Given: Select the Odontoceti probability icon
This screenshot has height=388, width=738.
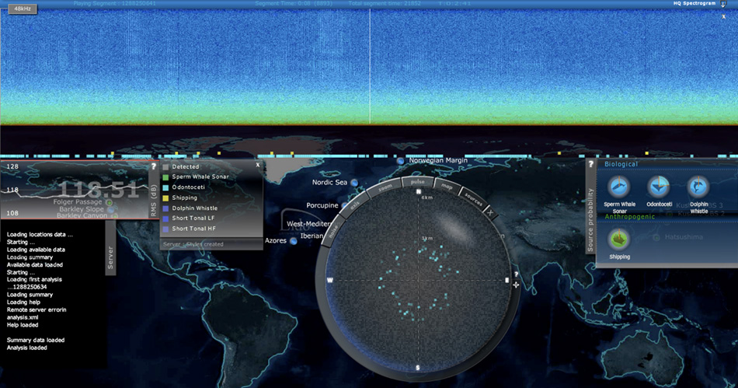Looking at the screenshot, I should 659,187.
